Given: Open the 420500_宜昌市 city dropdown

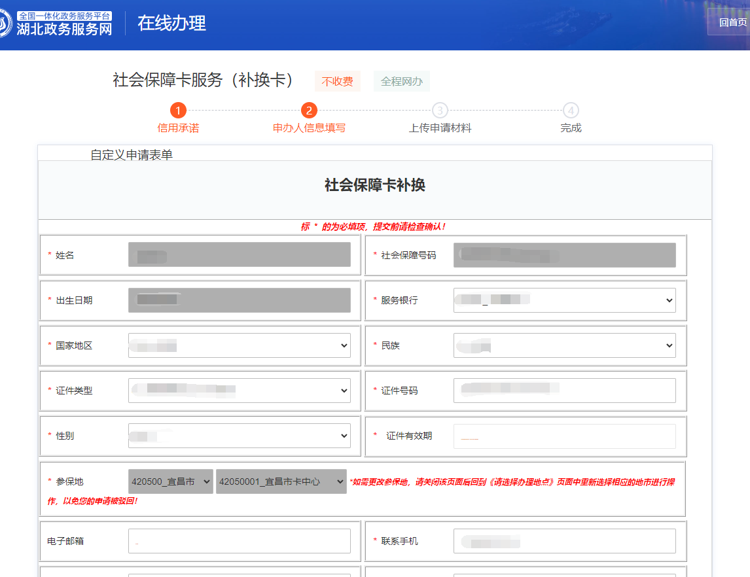Looking at the screenshot, I should [170, 481].
